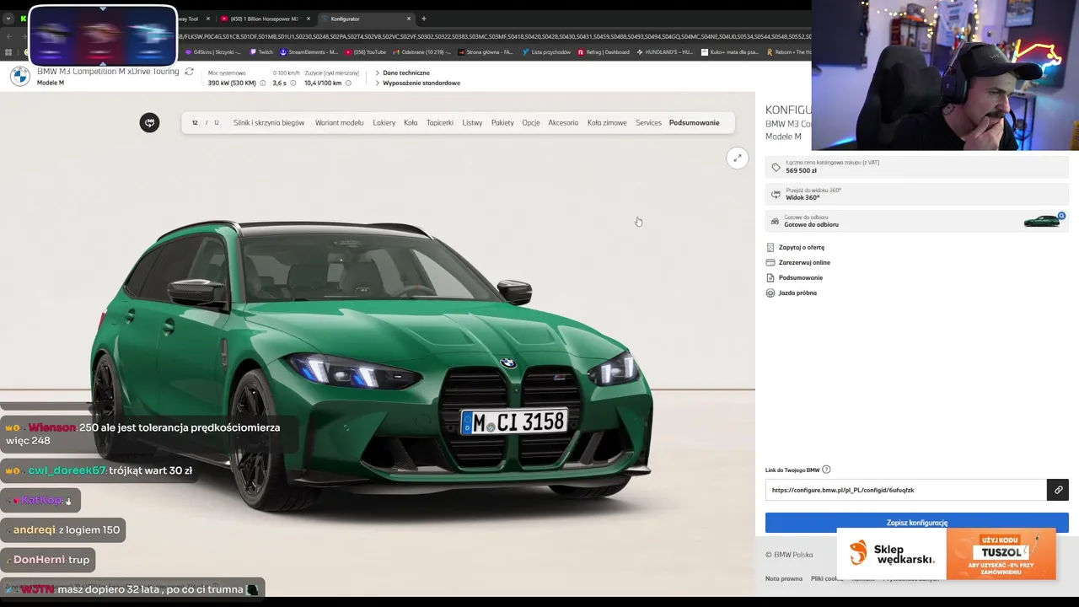The height and width of the screenshot is (607, 1079).
Task: Select the Podsumowanie step in step bar
Action: [694, 123]
